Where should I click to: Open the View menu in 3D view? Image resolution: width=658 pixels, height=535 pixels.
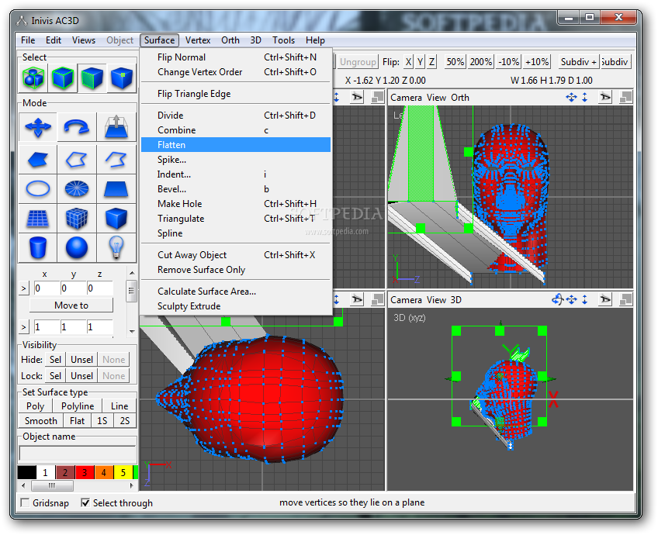[436, 300]
